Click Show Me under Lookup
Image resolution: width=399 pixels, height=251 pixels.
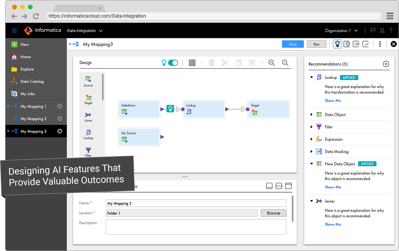[333, 100]
